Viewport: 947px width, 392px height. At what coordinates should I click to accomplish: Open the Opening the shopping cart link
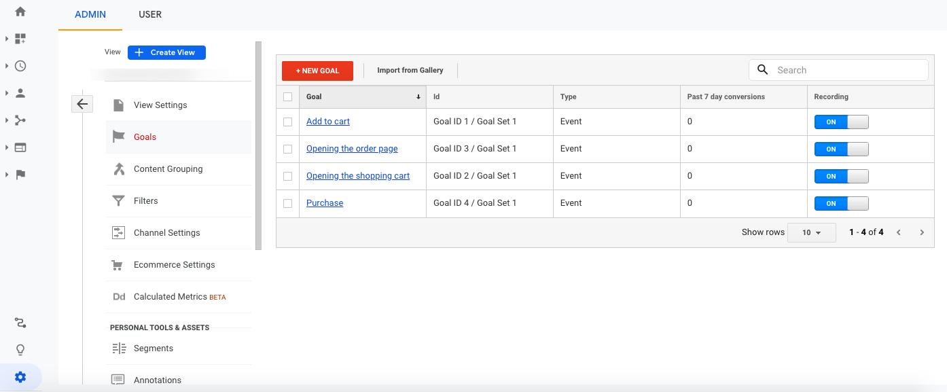pos(358,176)
